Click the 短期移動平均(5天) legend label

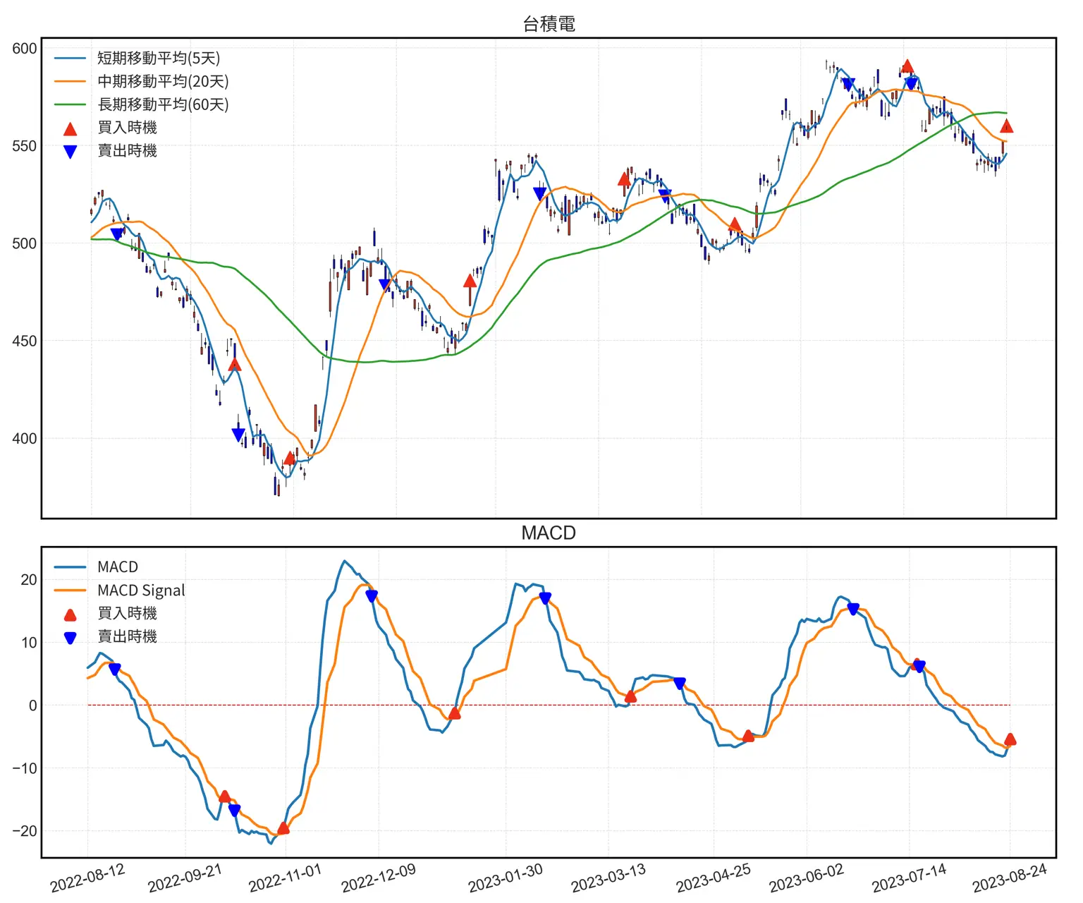[159, 59]
